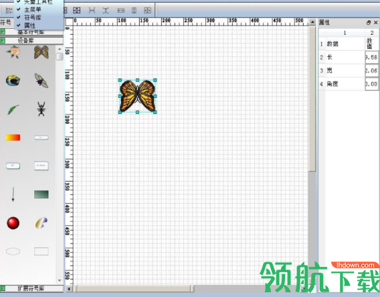380x297 pixels.
Task: Click column header 1 in properties table
Action: [345, 33]
